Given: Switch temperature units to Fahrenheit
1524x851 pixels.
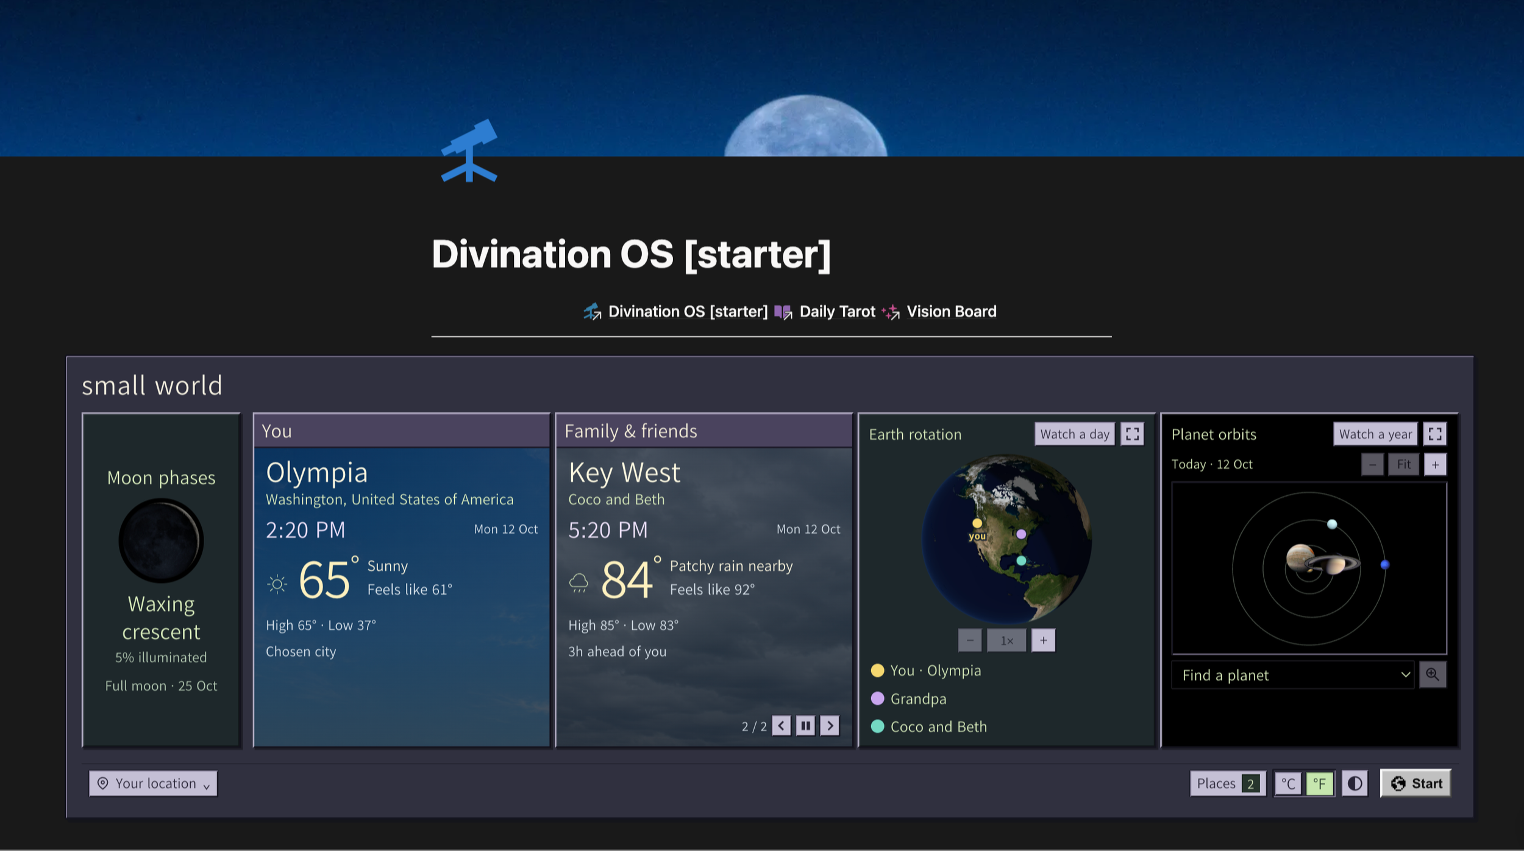Looking at the screenshot, I should (x=1319, y=783).
